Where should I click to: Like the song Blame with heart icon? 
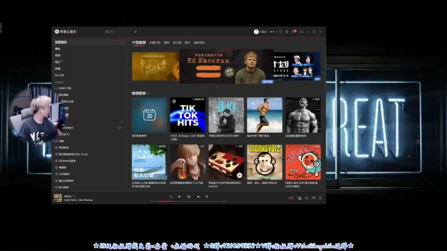(74, 196)
